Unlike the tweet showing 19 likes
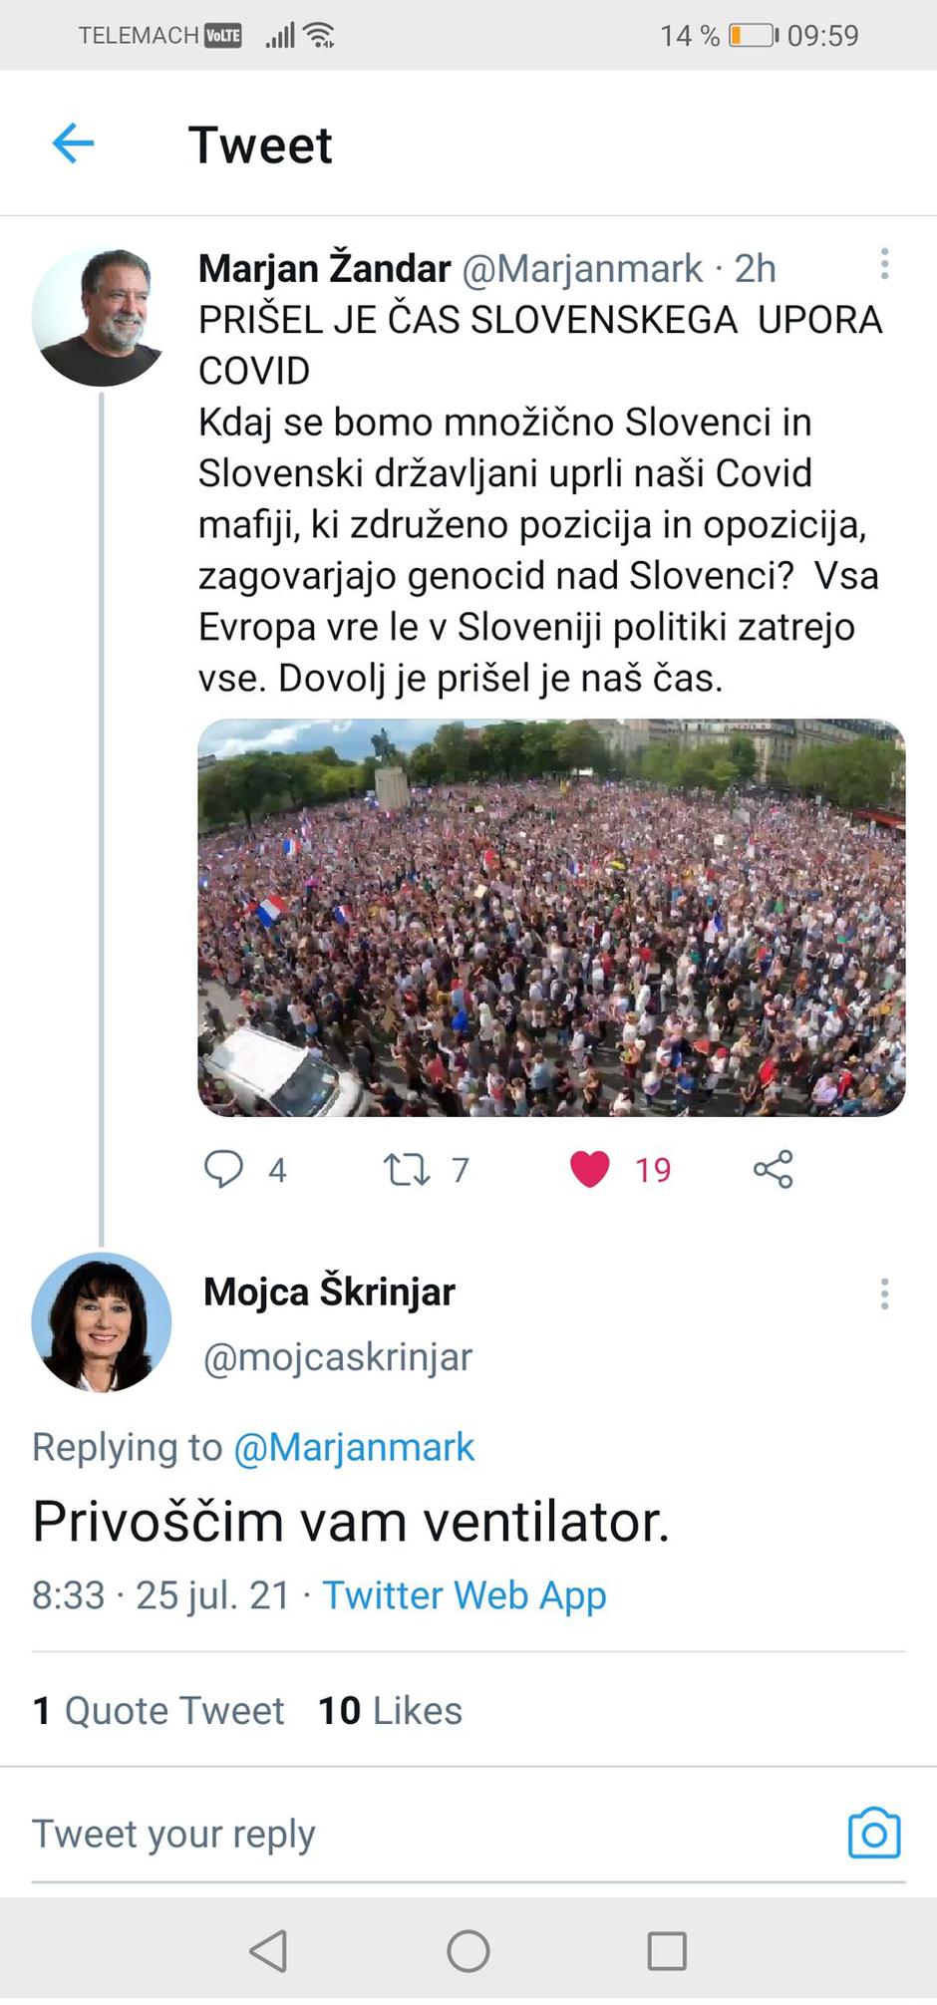937x2005 pixels. tap(590, 1170)
